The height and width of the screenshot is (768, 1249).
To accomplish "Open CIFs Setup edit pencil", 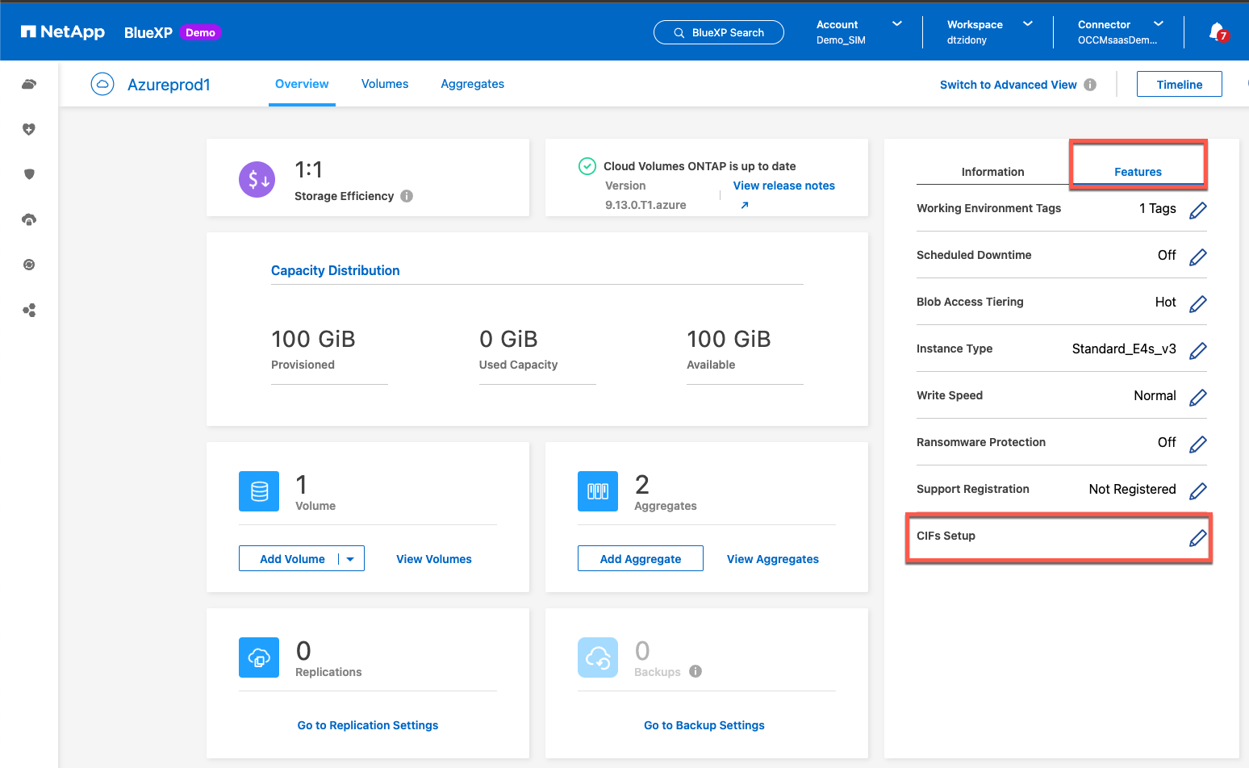I will (x=1198, y=538).
